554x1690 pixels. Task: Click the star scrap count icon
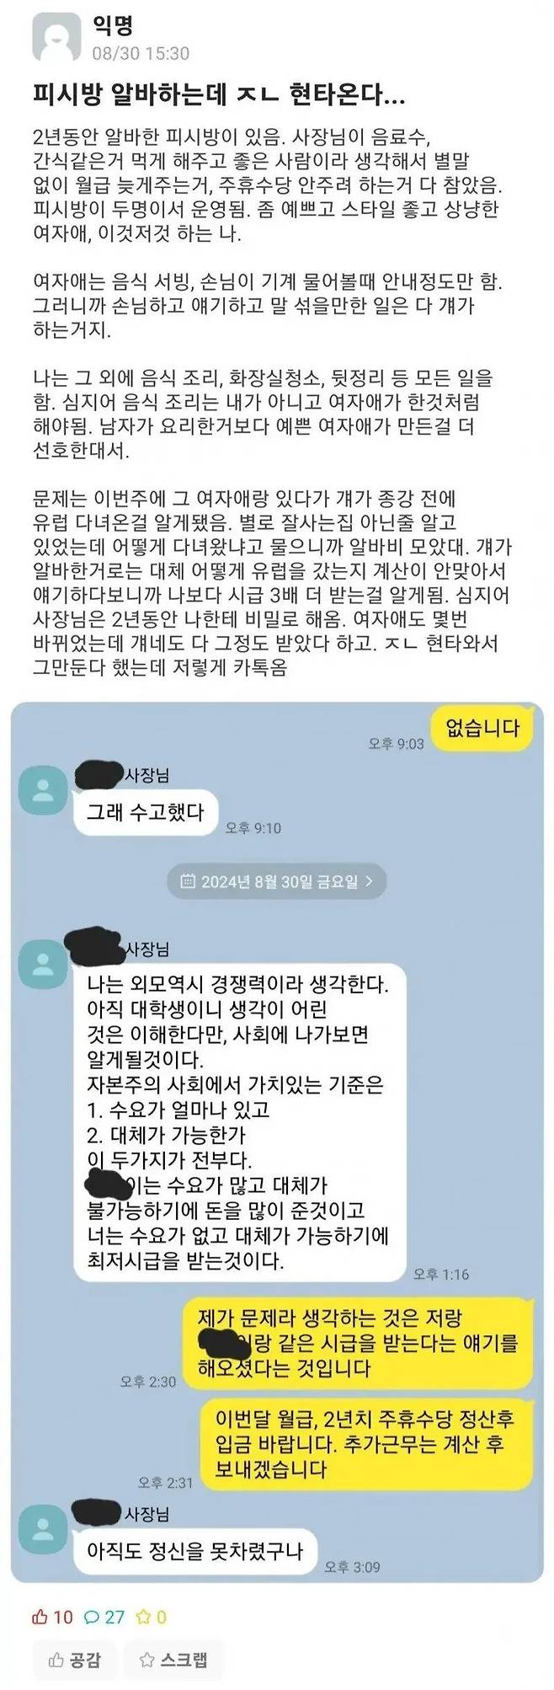pyautogui.click(x=144, y=1617)
